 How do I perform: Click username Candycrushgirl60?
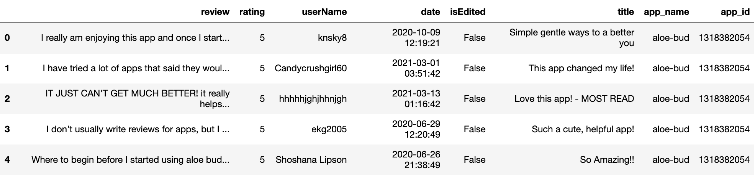[311, 68]
